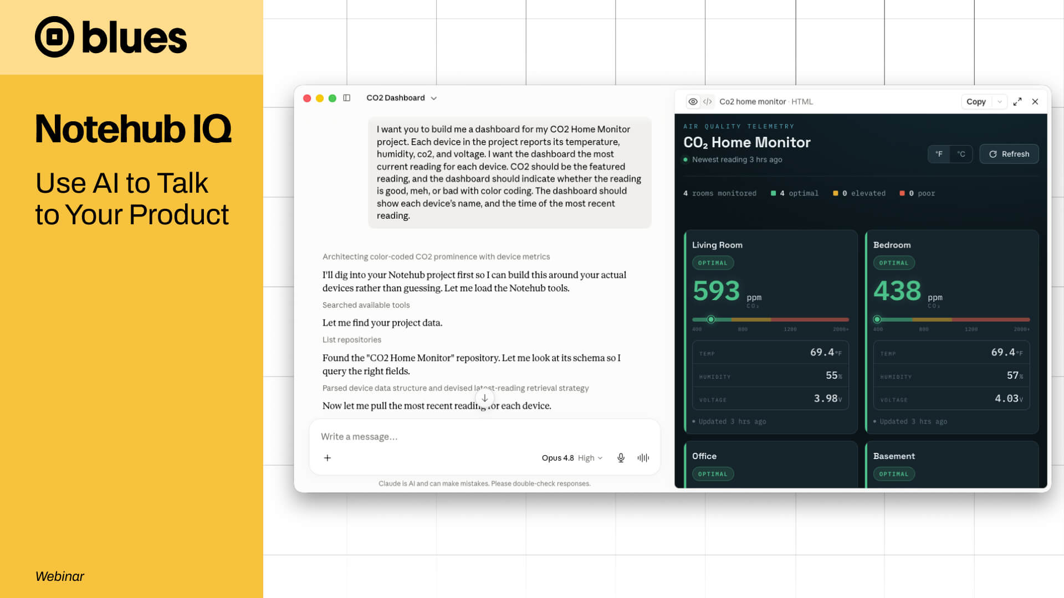Click the Living Room card title
Viewport: 1064px width, 598px height.
coord(717,245)
